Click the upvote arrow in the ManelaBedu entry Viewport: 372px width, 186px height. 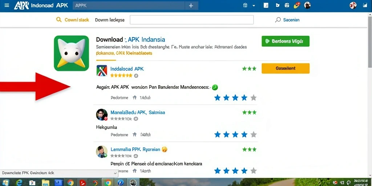tap(135, 135)
